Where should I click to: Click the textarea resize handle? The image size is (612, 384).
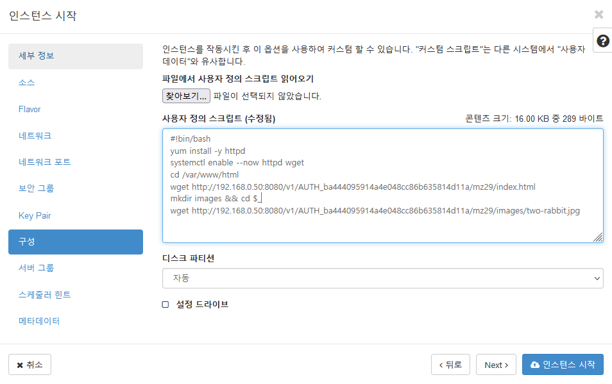click(x=598, y=237)
